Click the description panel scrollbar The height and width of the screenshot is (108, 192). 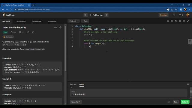(x=65, y=48)
